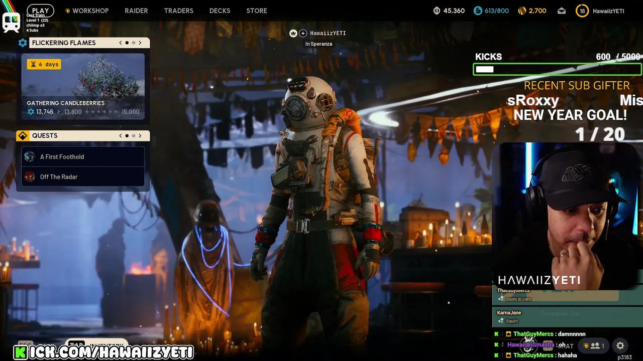
Task: Click the 6 days timer badge
Action: pyautogui.click(x=44, y=64)
